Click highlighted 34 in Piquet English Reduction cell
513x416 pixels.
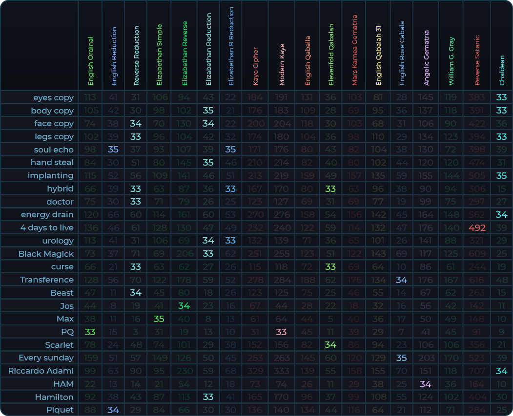[x=113, y=410]
